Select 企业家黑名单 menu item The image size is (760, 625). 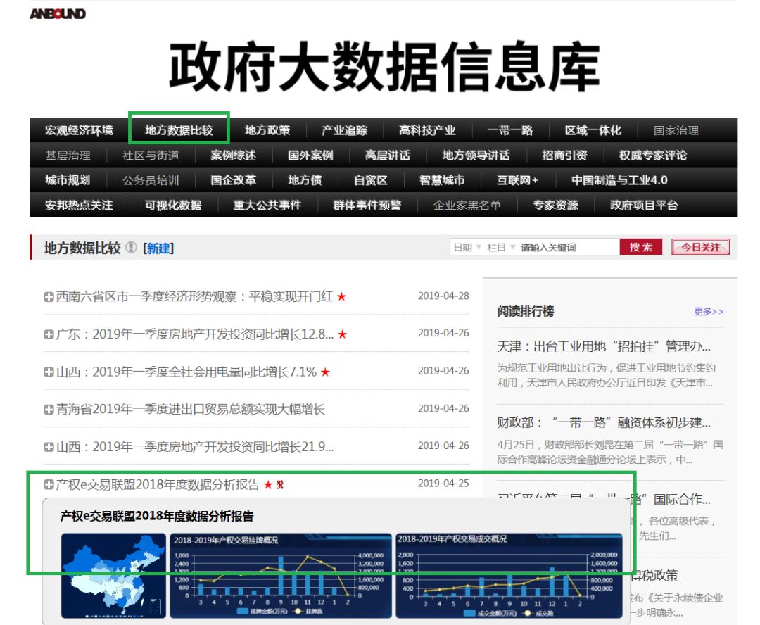click(x=467, y=206)
